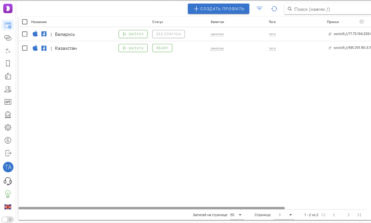Open the team users icon in sidebar
371x223 pixels.
coord(8,89)
